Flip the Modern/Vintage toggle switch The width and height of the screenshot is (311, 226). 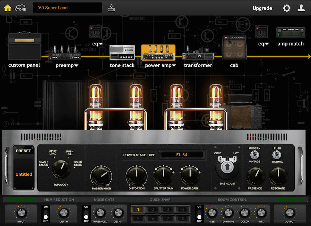254,155
